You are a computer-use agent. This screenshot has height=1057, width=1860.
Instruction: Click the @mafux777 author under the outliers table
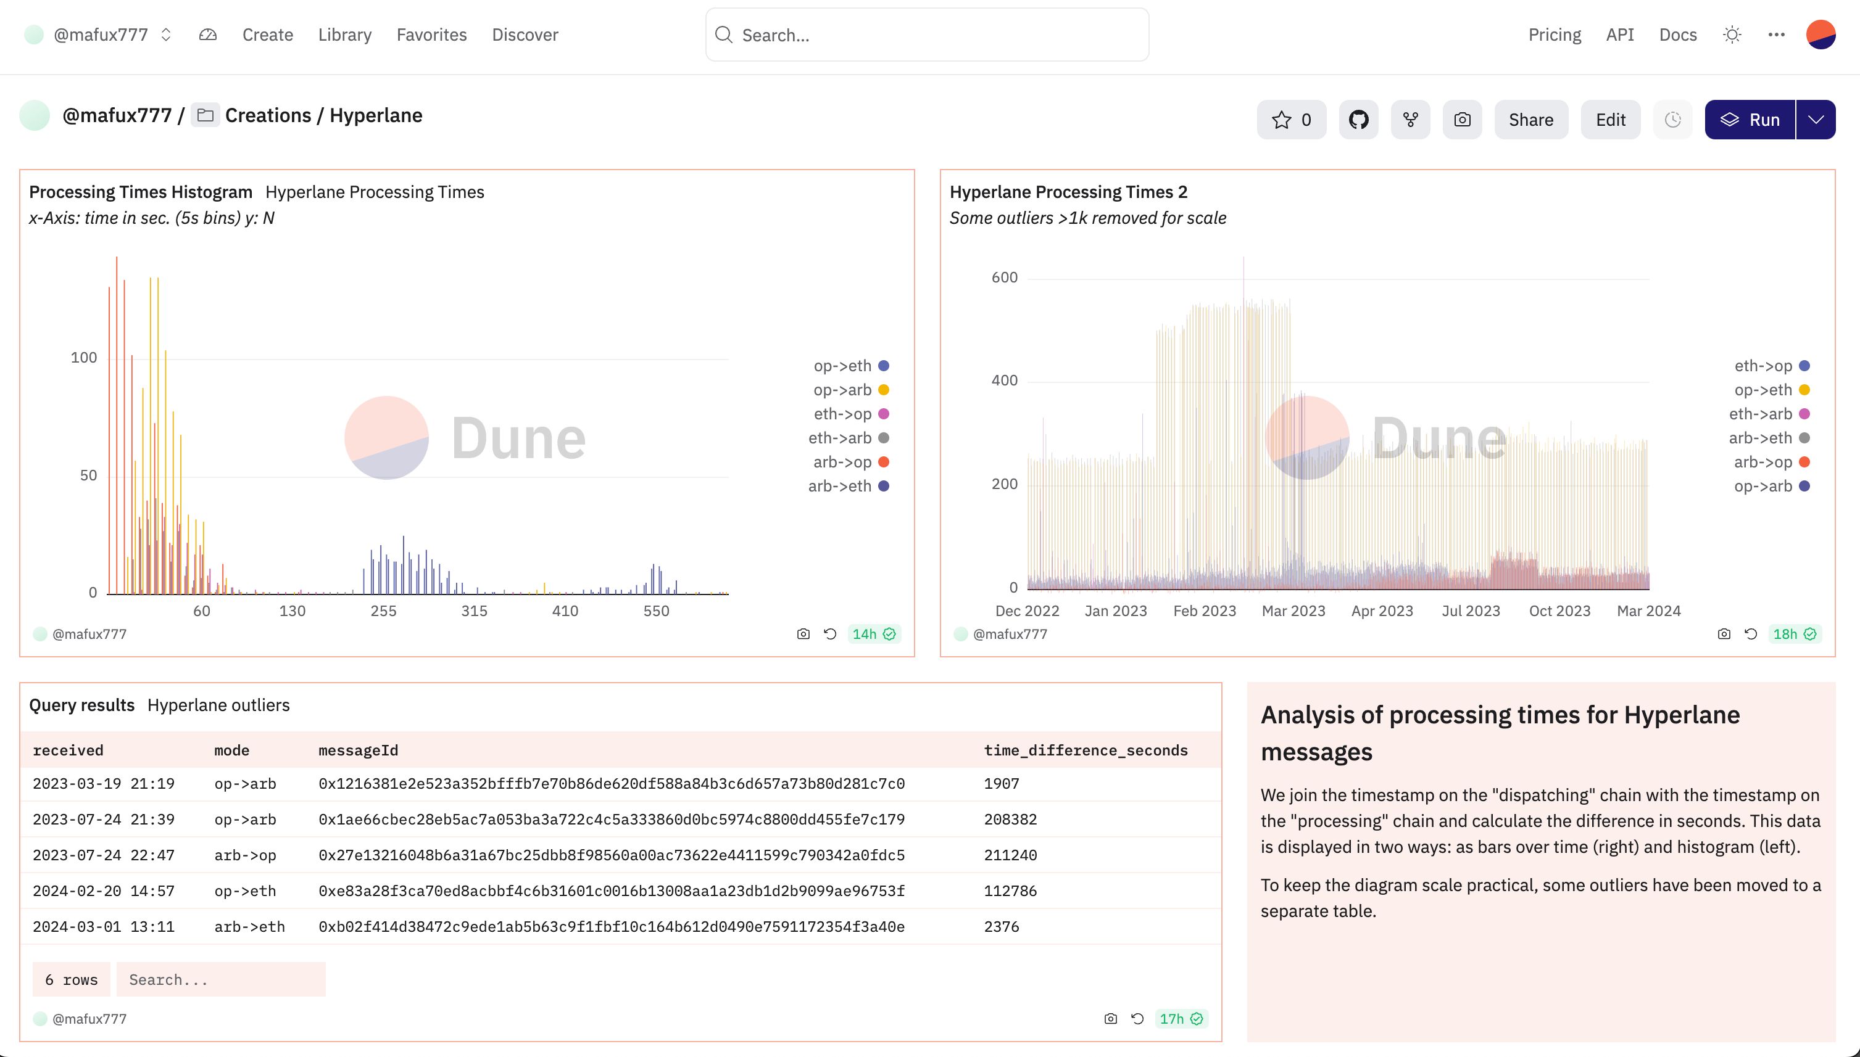tap(81, 1019)
